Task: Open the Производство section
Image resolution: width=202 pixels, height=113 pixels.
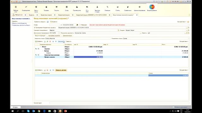Action: pyautogui.click(x=77, y=8)
